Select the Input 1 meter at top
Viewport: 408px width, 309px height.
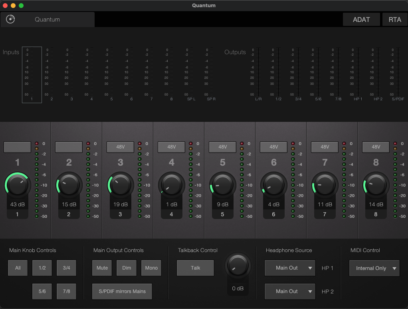coord(32,75)
